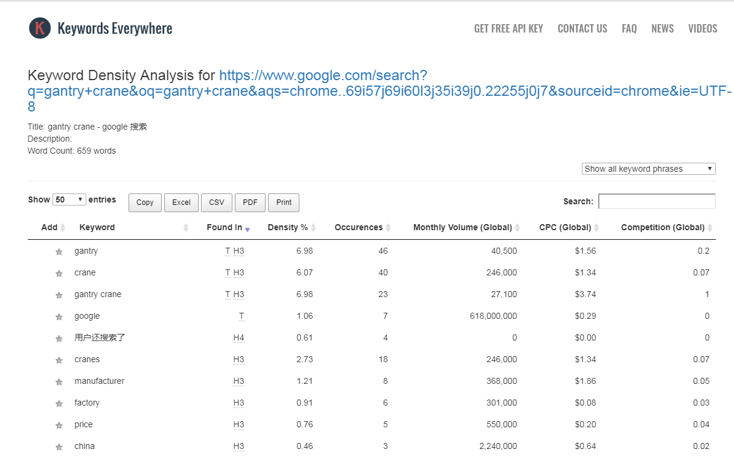Open the analyzed Google search URL link
Image resolution: width=734 pixels, height=458 pixels.
[380, 91]
